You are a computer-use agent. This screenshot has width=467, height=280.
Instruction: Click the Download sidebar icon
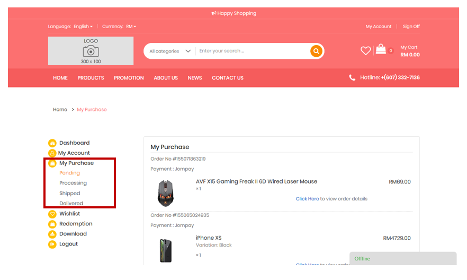click(x=52, y=234)
